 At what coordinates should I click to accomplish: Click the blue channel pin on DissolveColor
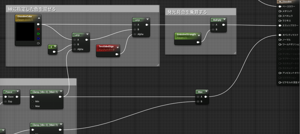point(38,39)
